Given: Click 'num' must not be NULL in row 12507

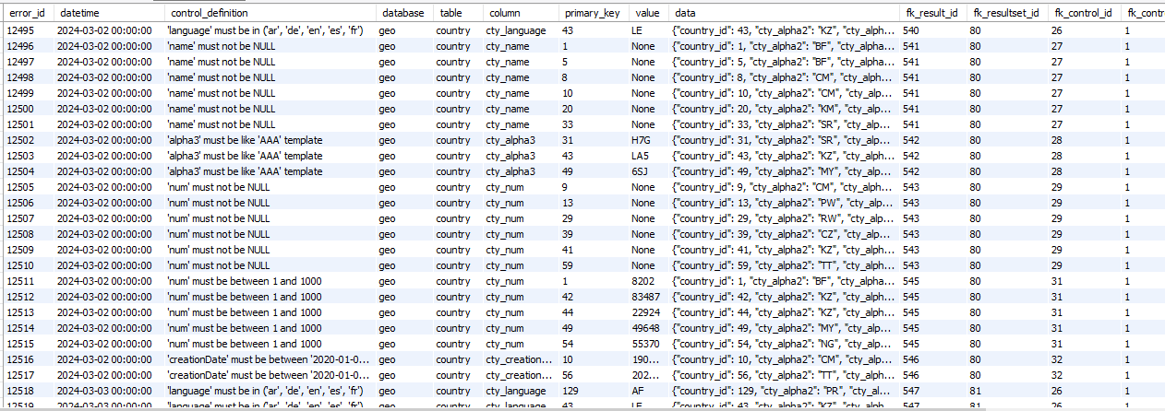Looking at the screenshot, I should [219, 218].
